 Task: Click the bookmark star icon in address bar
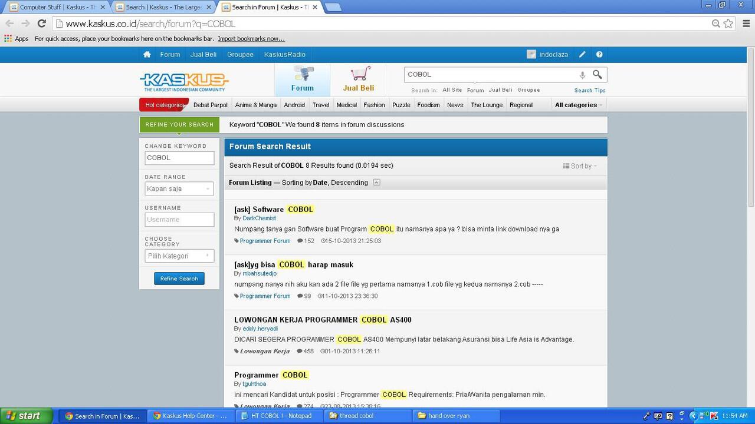pos(728,24)
